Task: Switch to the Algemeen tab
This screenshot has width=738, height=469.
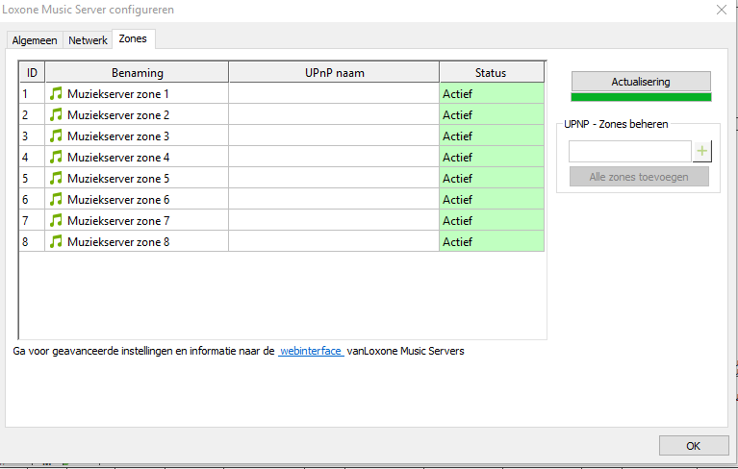Action: [35, 40]
